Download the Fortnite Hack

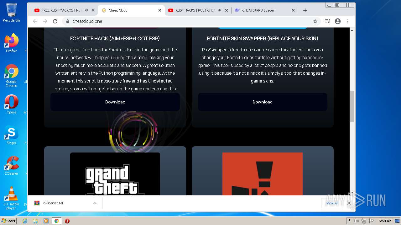coord(115,102)
